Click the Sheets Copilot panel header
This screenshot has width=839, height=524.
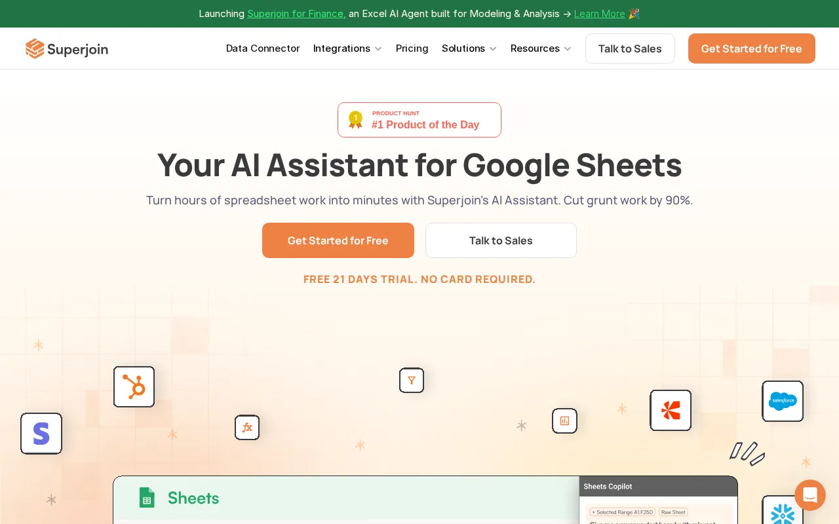(658, 487)
